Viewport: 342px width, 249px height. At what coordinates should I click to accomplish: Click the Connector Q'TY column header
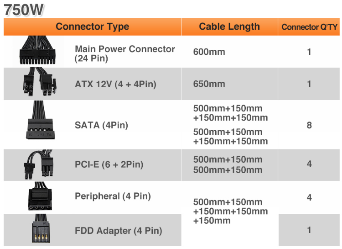pos(310,27)
